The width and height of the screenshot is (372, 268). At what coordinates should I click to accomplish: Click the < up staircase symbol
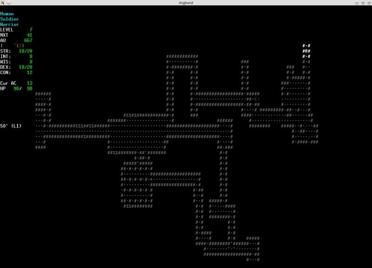point(255,99)
